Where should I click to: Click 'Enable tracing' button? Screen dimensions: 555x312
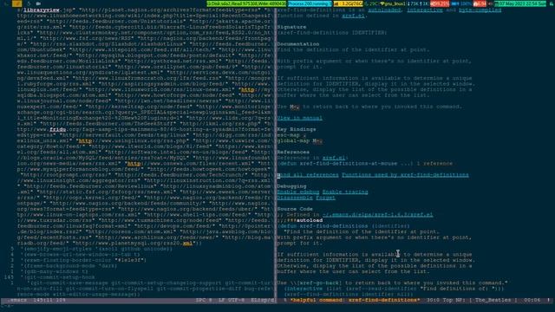(345, 192)
